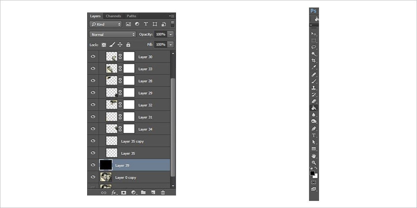Select the History Brush tool
This screenshot has width=417, height=208.
pyautogui.click(x=314, y=94)
